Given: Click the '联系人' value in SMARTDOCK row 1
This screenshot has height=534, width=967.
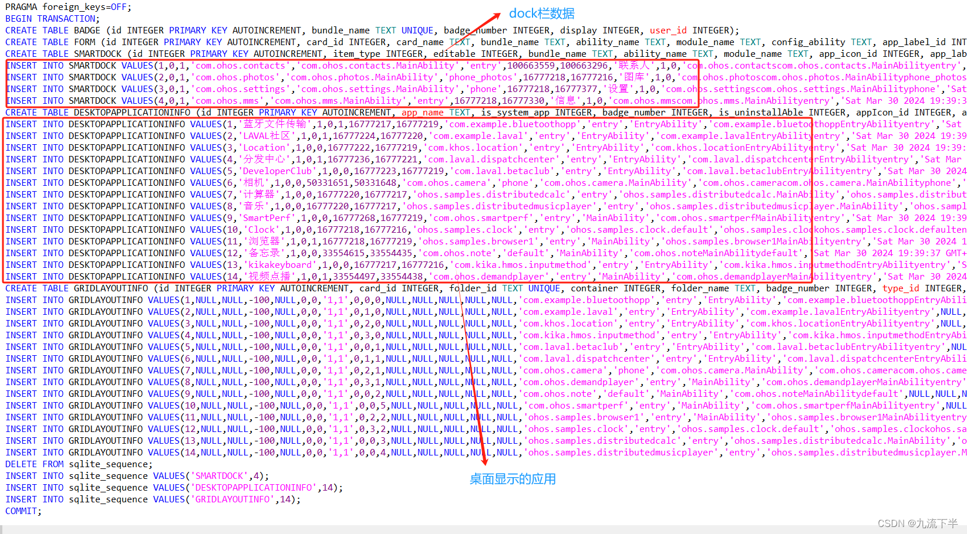Looking at the screenshot, I should coord(635,66).
